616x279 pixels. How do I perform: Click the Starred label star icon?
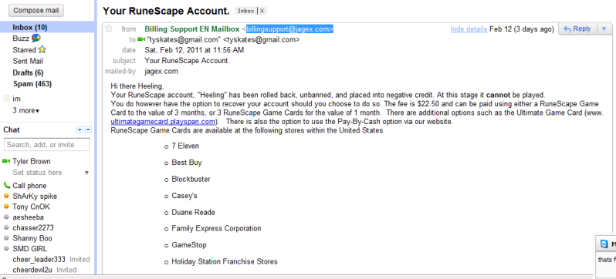(x=42, y=50)
